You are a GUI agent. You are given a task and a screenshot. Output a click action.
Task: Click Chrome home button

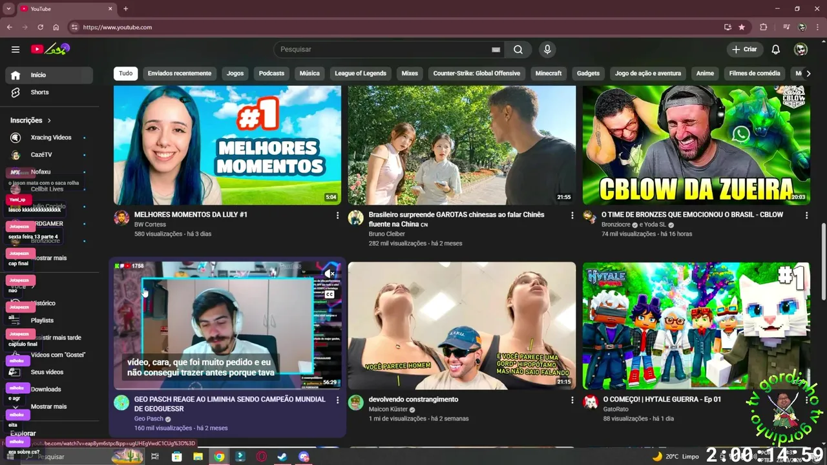(56, 27)
